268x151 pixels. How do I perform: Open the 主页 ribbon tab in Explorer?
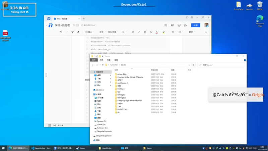[x=101, y=60]
